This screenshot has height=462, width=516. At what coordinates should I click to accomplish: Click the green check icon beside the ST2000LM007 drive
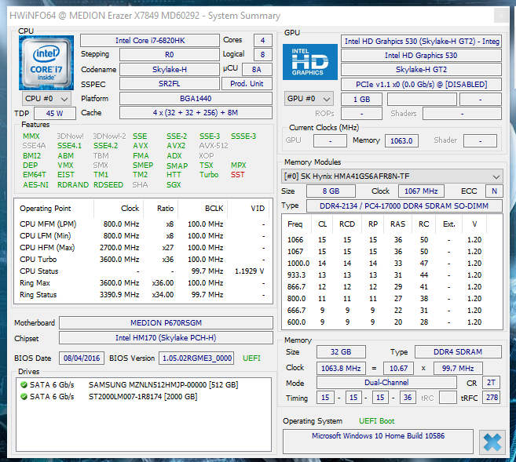(23, 396)
